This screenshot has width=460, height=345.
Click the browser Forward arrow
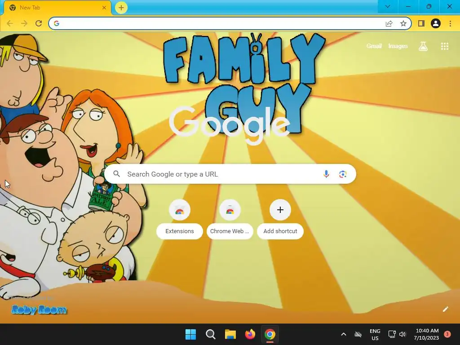24,23
